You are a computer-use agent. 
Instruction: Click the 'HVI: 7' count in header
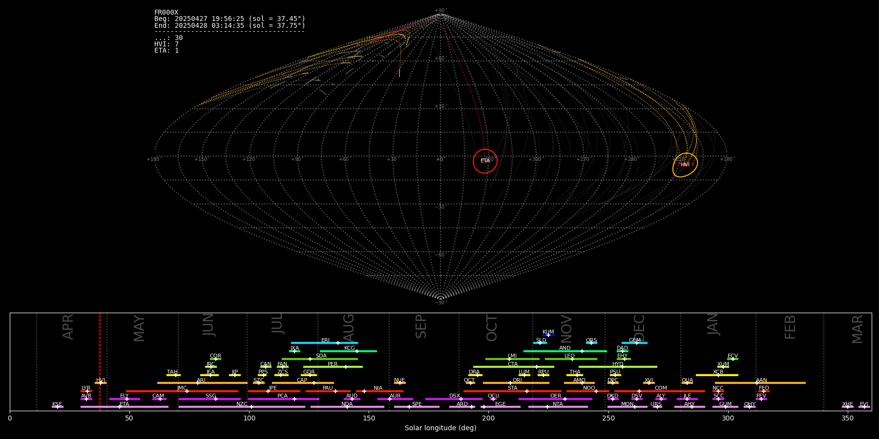[x=167, y=44]
